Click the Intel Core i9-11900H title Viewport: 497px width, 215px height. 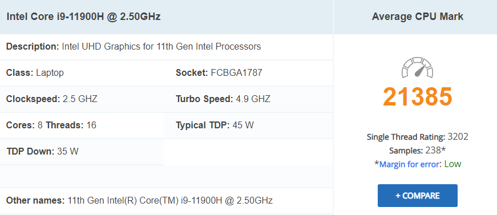pos(83,17)
